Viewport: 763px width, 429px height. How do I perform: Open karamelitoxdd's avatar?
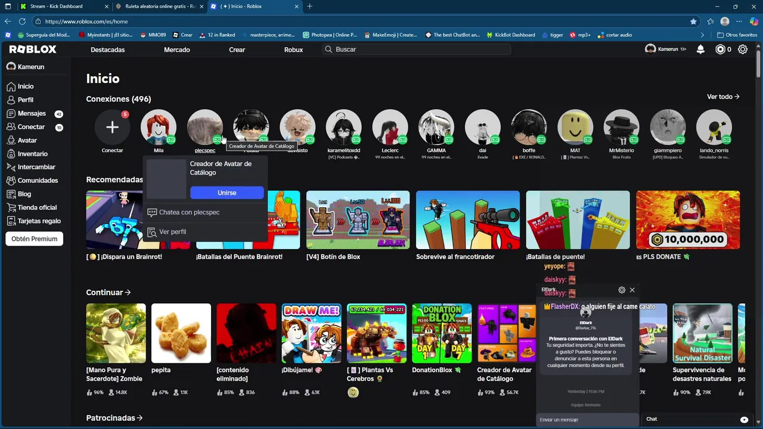click(343, 127)
